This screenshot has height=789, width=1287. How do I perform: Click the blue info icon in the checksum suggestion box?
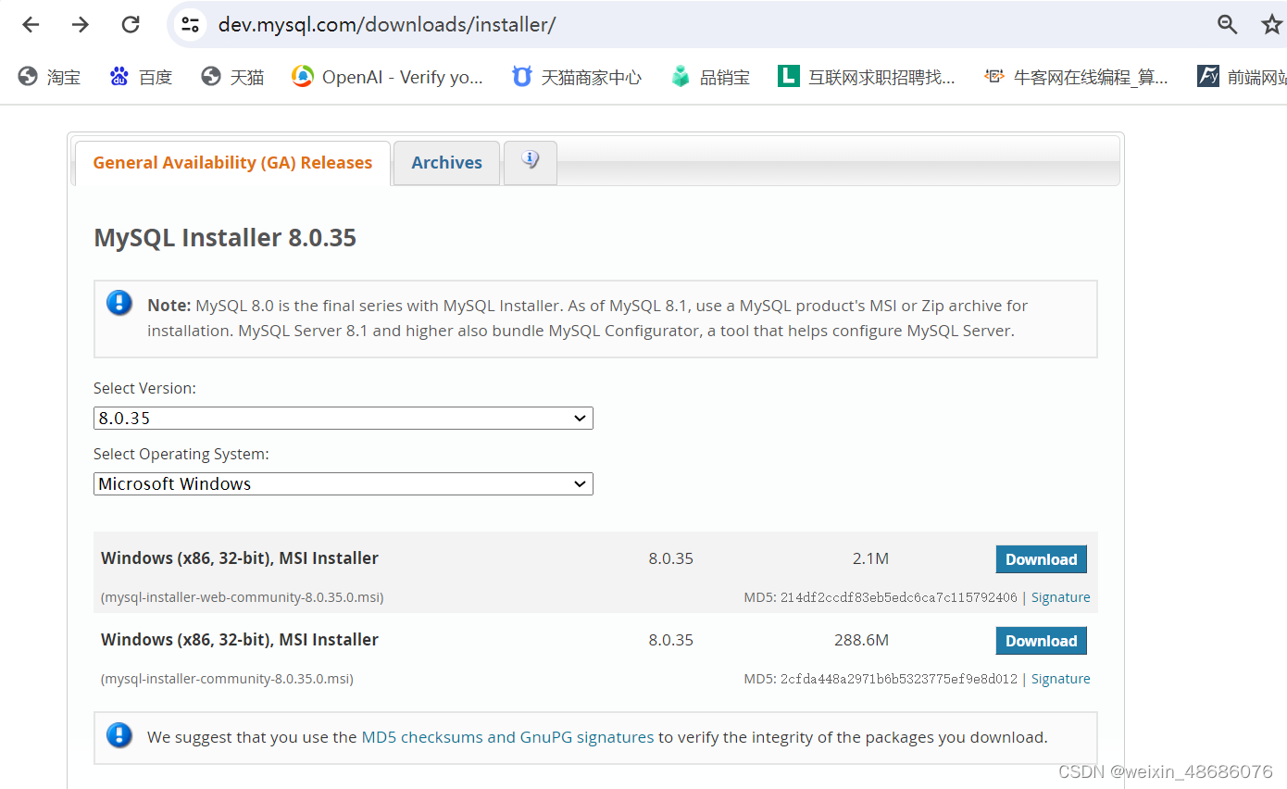(119, 735)
